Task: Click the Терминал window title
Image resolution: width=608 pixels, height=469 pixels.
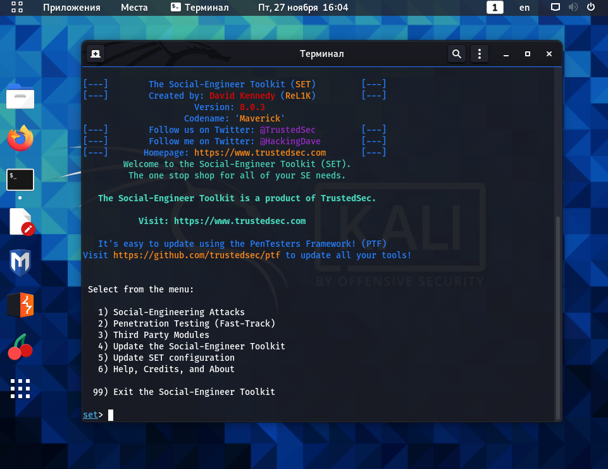Action: tap(322, 54)
